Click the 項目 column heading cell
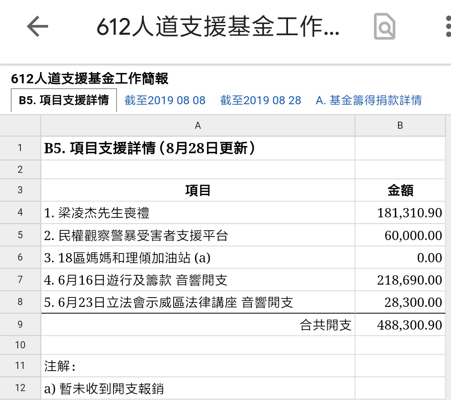 point(198,190)
